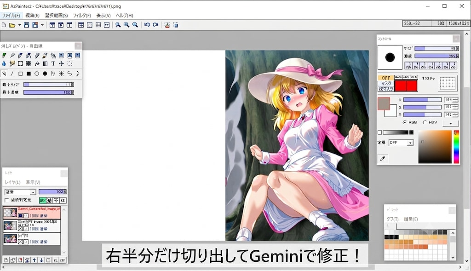Select the RGB radio button
This screenshot has width=471, height=271.
(405, 123)
